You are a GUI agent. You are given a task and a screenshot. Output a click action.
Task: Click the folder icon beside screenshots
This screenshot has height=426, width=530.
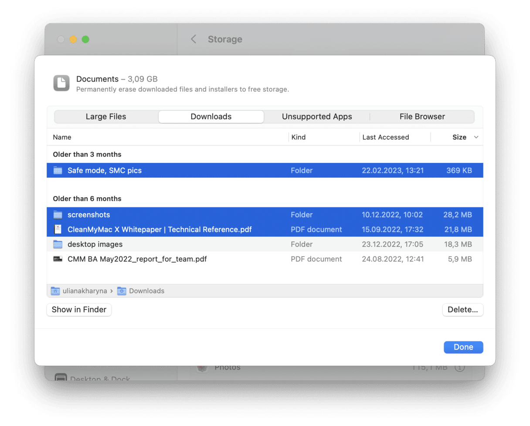pyautogui.click(x=58, y=215)
